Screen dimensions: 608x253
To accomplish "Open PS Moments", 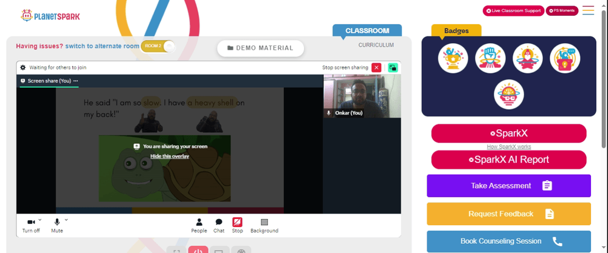I will click(x=562, y=11).
